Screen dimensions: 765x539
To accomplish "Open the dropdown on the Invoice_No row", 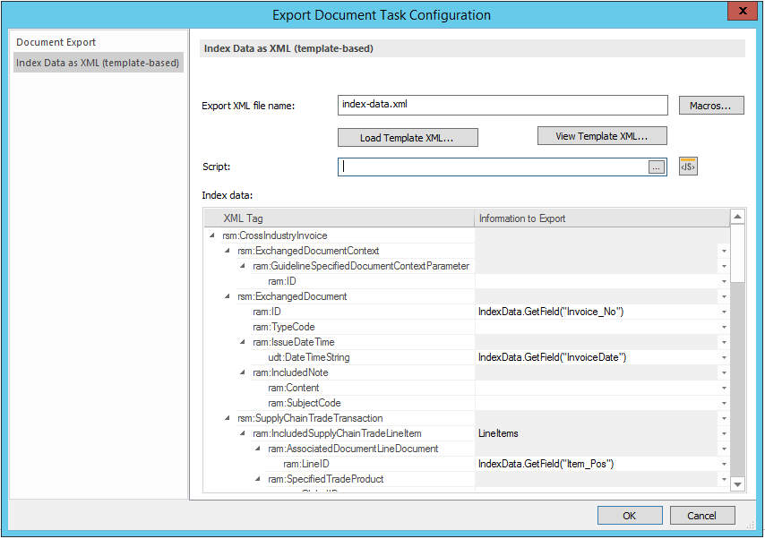I will (723, 311).
